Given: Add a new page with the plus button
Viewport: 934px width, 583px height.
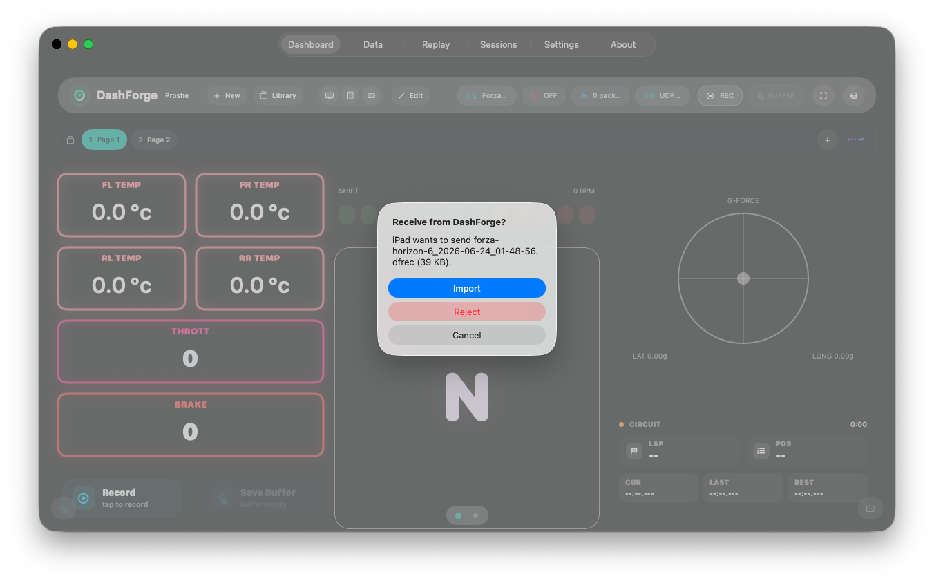Looking at the screenshot, I should click(828, 140).
